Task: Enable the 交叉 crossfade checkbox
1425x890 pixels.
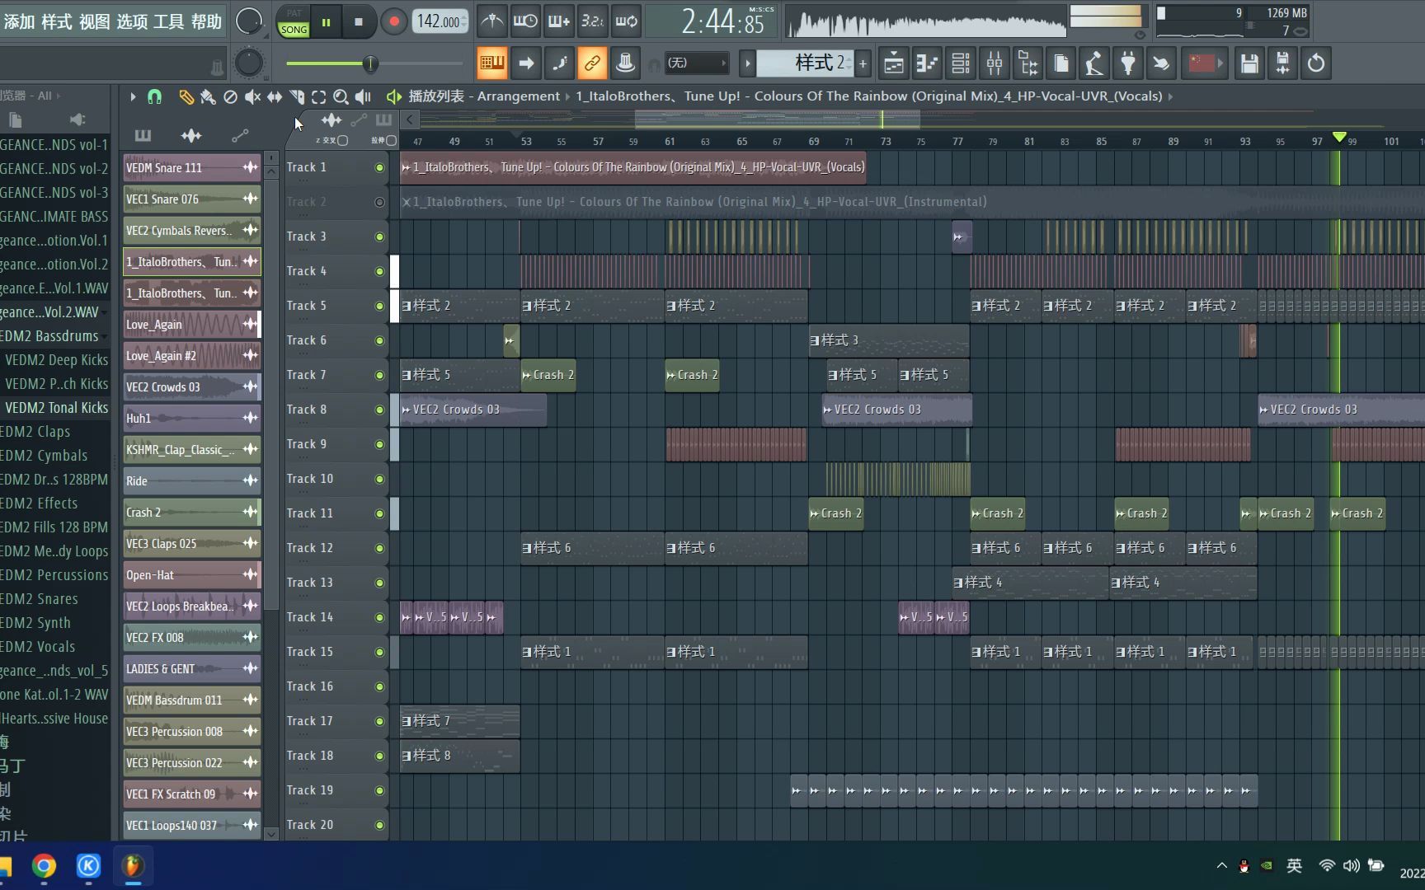Action: [x=343, y=140]
